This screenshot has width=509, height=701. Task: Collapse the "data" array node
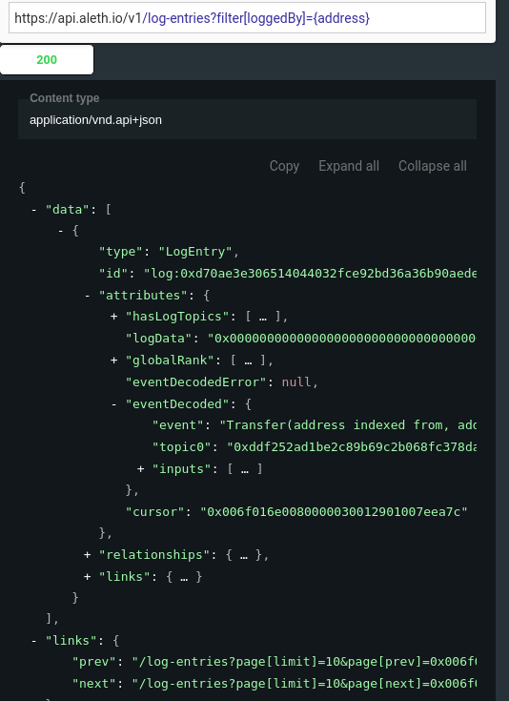(34, 209)
